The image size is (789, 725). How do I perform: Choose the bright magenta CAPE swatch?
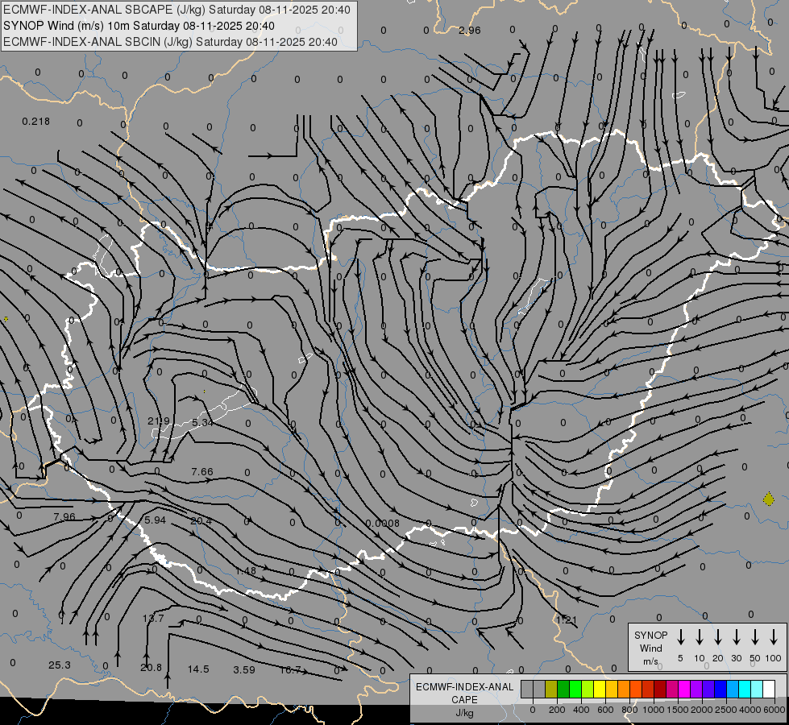684,689
